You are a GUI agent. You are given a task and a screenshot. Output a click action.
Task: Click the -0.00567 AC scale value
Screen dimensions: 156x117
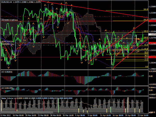(153, 95)
